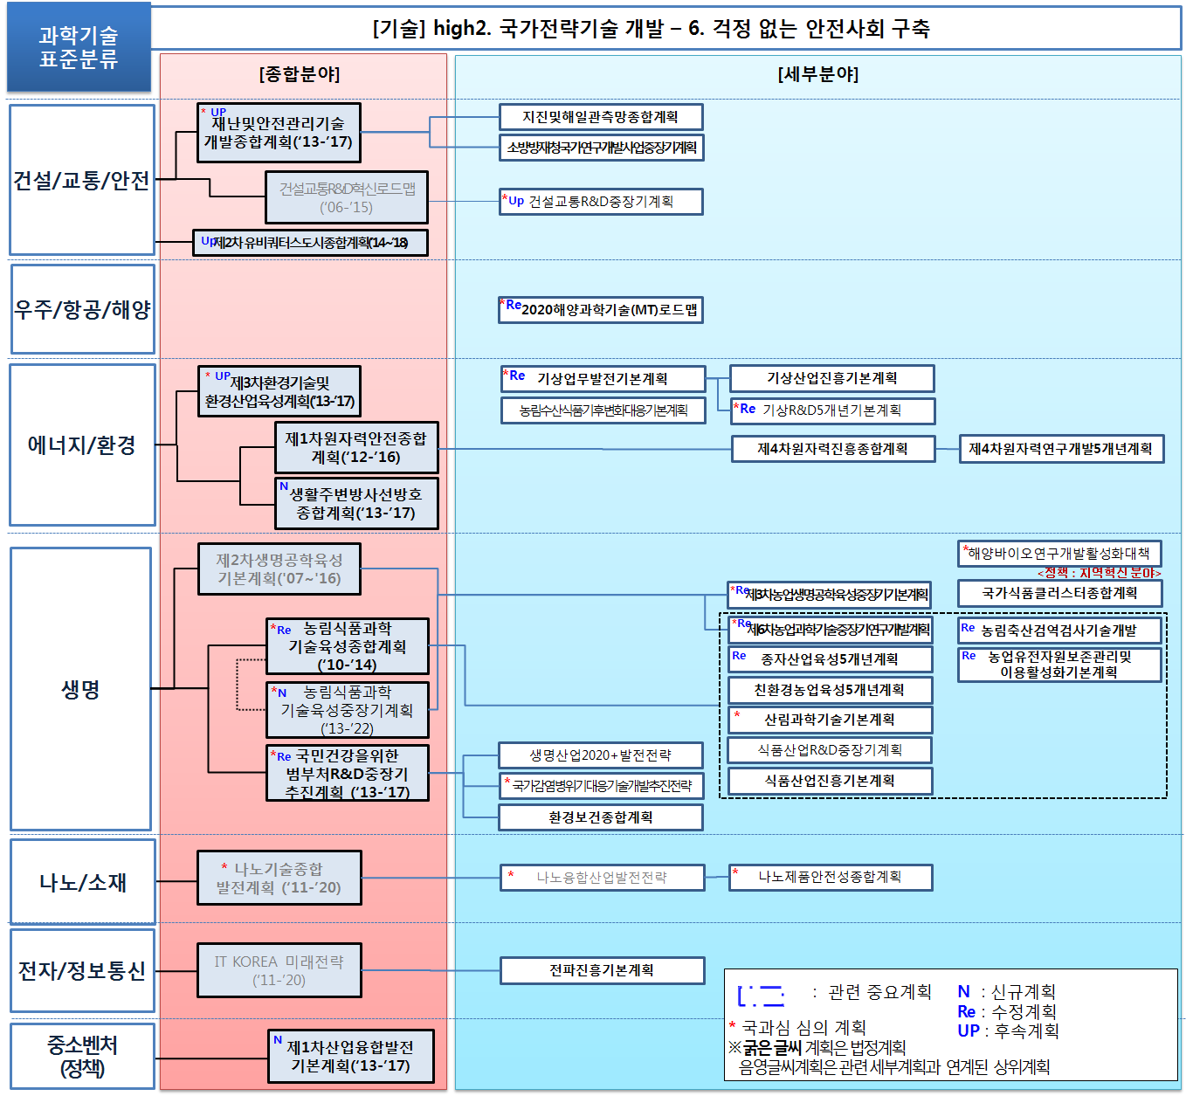
Task: Click 환경보건종합계획 box
Action: pos(601,817)
